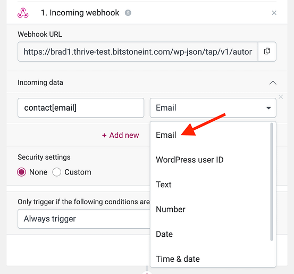
Task: Close the Incoming webhook panel
Action: pos(274,13)
